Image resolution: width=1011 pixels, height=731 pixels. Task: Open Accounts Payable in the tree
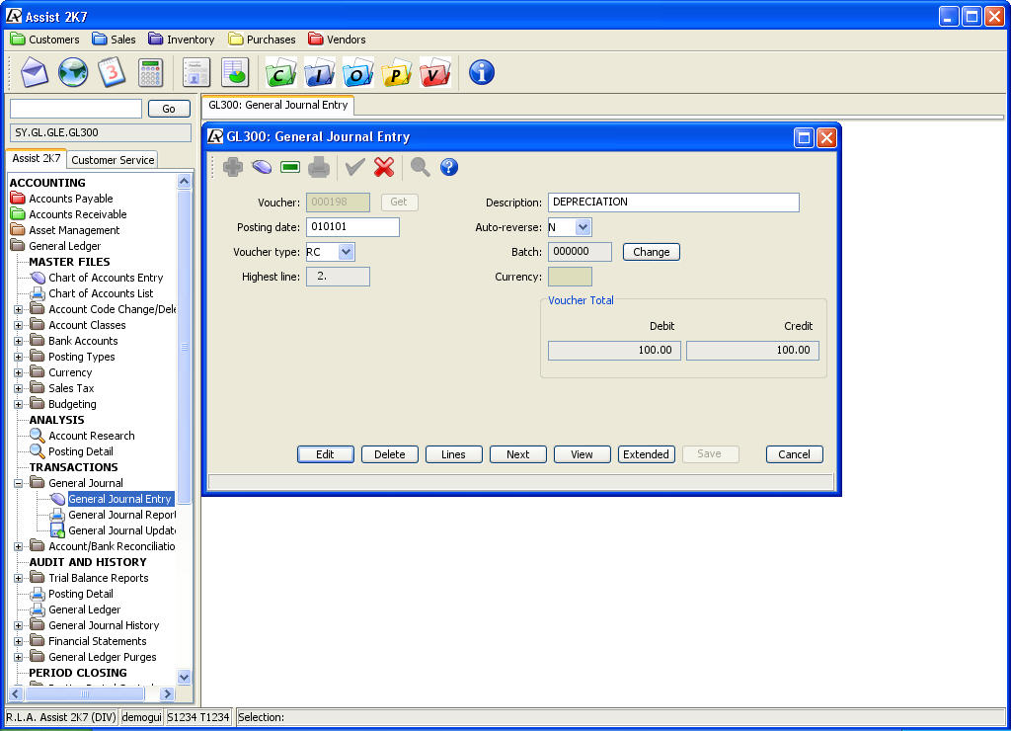point(62,199)
